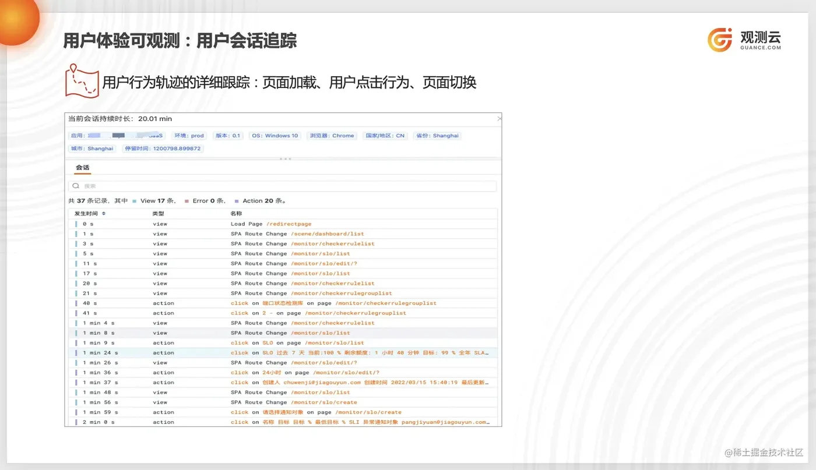Select the 1 min 37 s 创建人 action row
This screenshot has width=816, height=470.
point(284,382)
